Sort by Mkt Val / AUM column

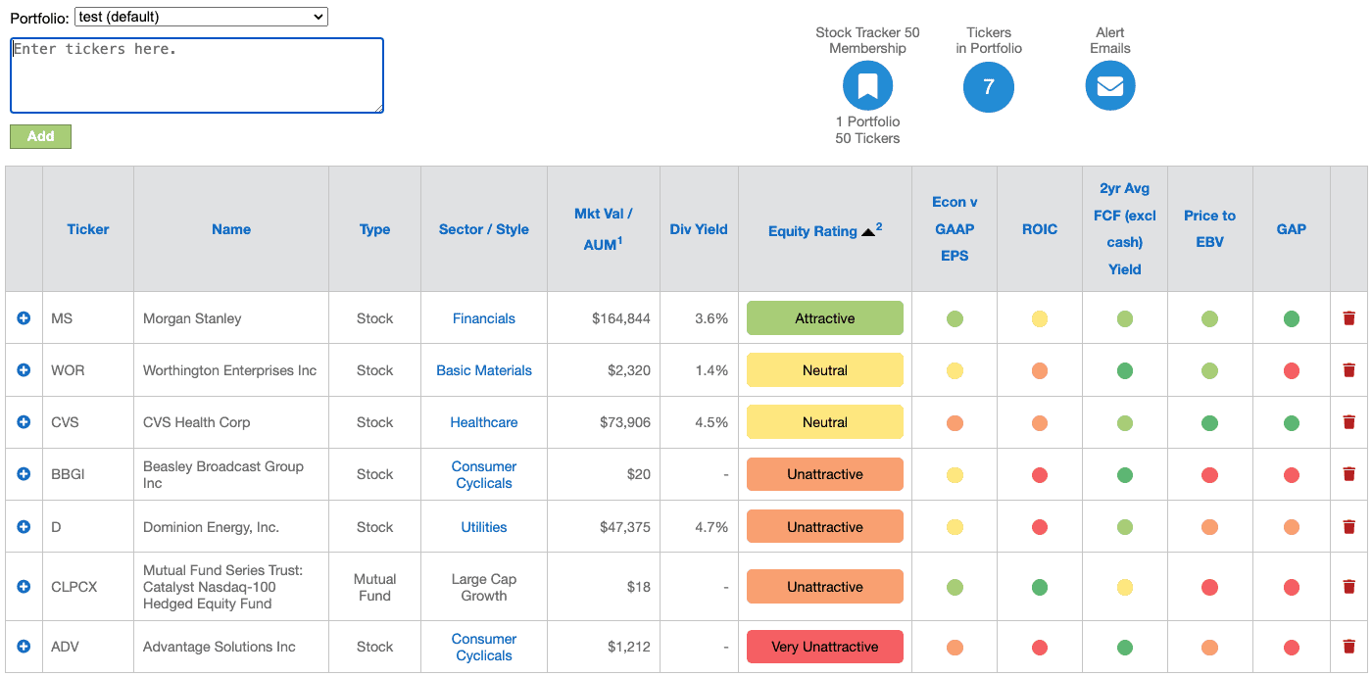pyautogui.click(x=604, y=229)
